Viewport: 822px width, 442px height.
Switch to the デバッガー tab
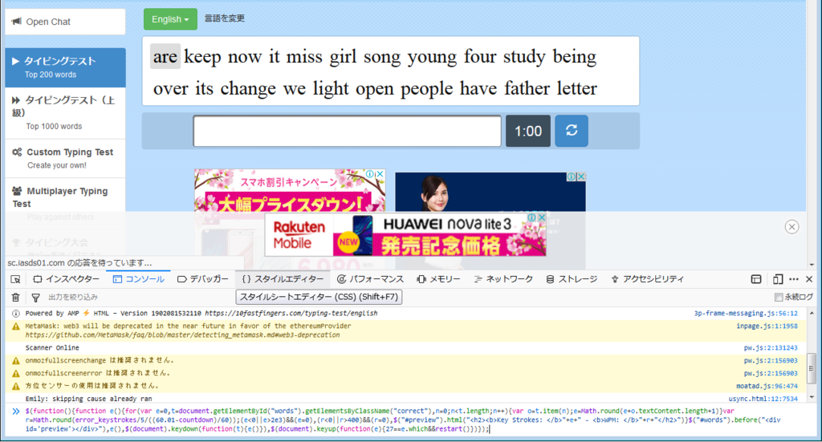(203, 279)
